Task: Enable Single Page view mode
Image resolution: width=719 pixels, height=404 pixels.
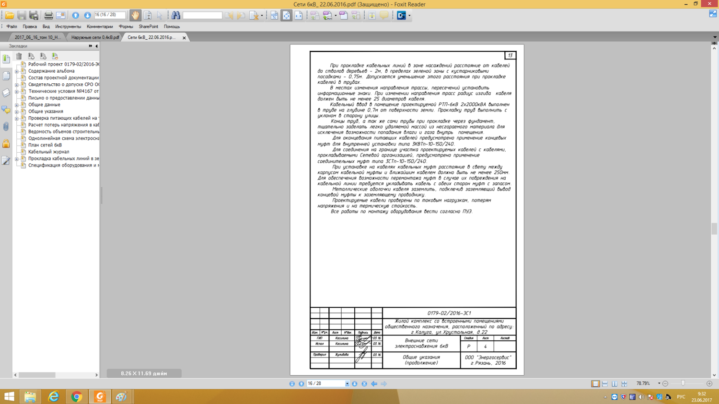Action: click(x=595, y=383)
